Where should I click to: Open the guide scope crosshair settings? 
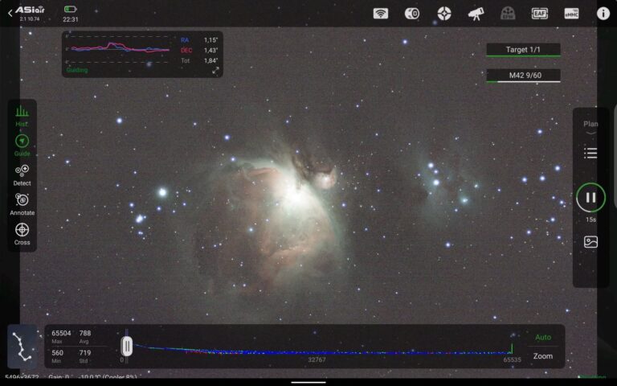point(444,14)
